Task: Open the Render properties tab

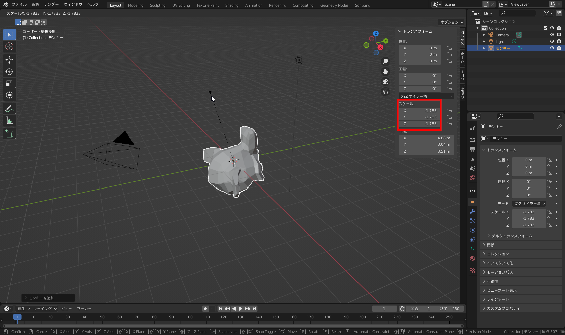Action: coord(473,140)
